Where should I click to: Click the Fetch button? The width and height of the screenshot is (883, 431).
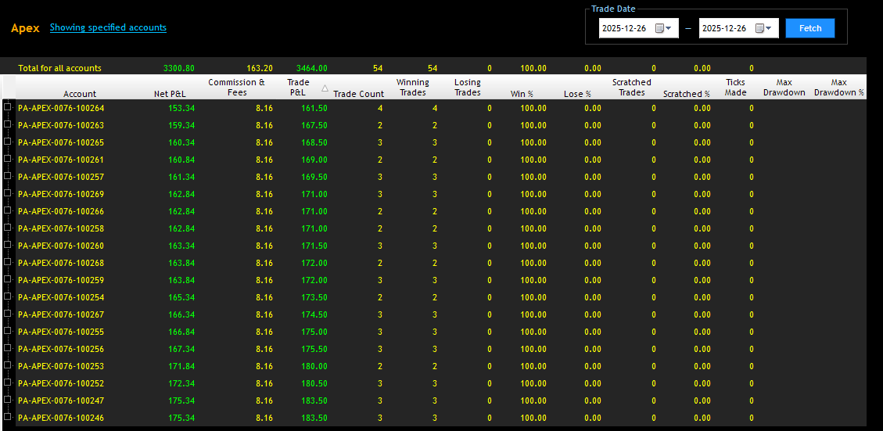tap(809, 28)
